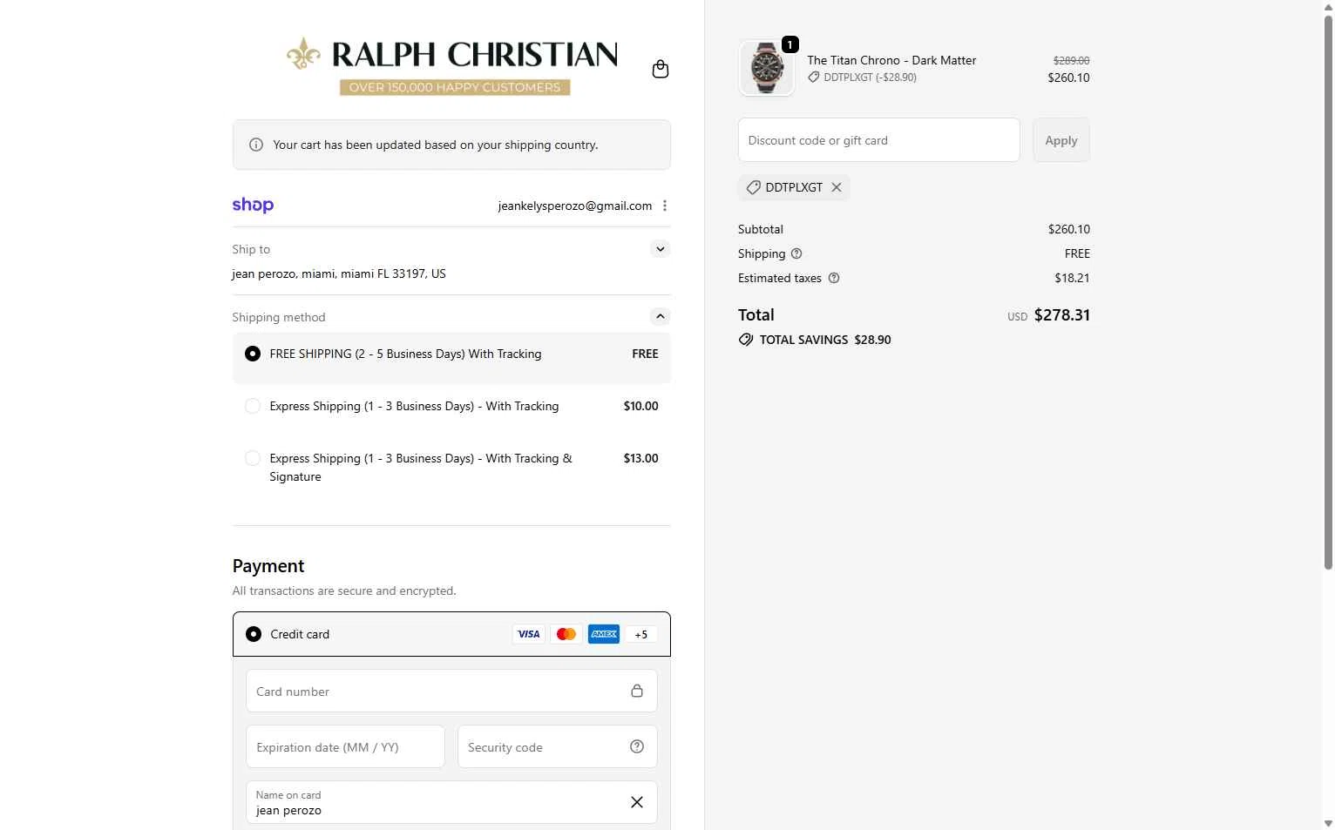
Task: Click the struck-through price $289.00
Action: click(x=1072, y=60)
